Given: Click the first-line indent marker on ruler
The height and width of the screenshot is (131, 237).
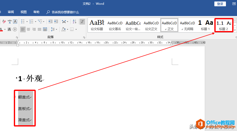Looking at the screenshot, I should tap(18, 41).
